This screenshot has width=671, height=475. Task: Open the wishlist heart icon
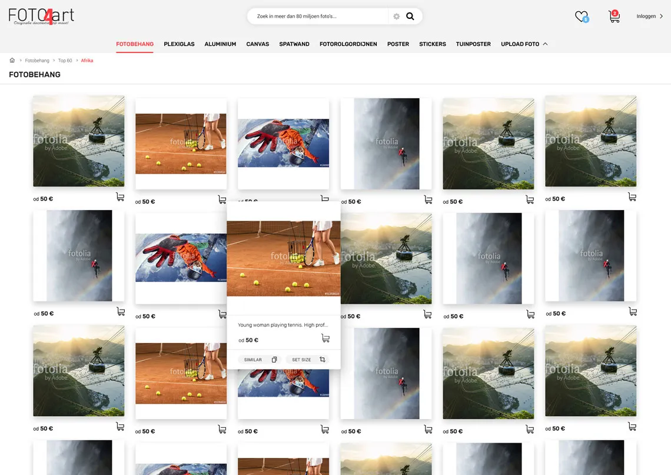[581, 16]
